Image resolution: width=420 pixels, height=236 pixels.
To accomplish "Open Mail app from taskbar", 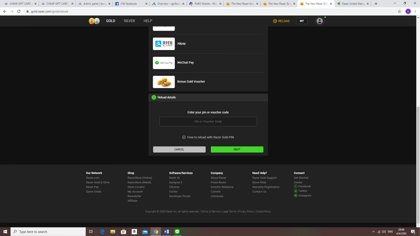I will pyautogui.click(x=145, y=232).
